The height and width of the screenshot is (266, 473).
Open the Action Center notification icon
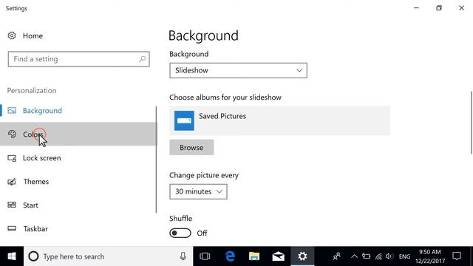[x=457, y=256]
